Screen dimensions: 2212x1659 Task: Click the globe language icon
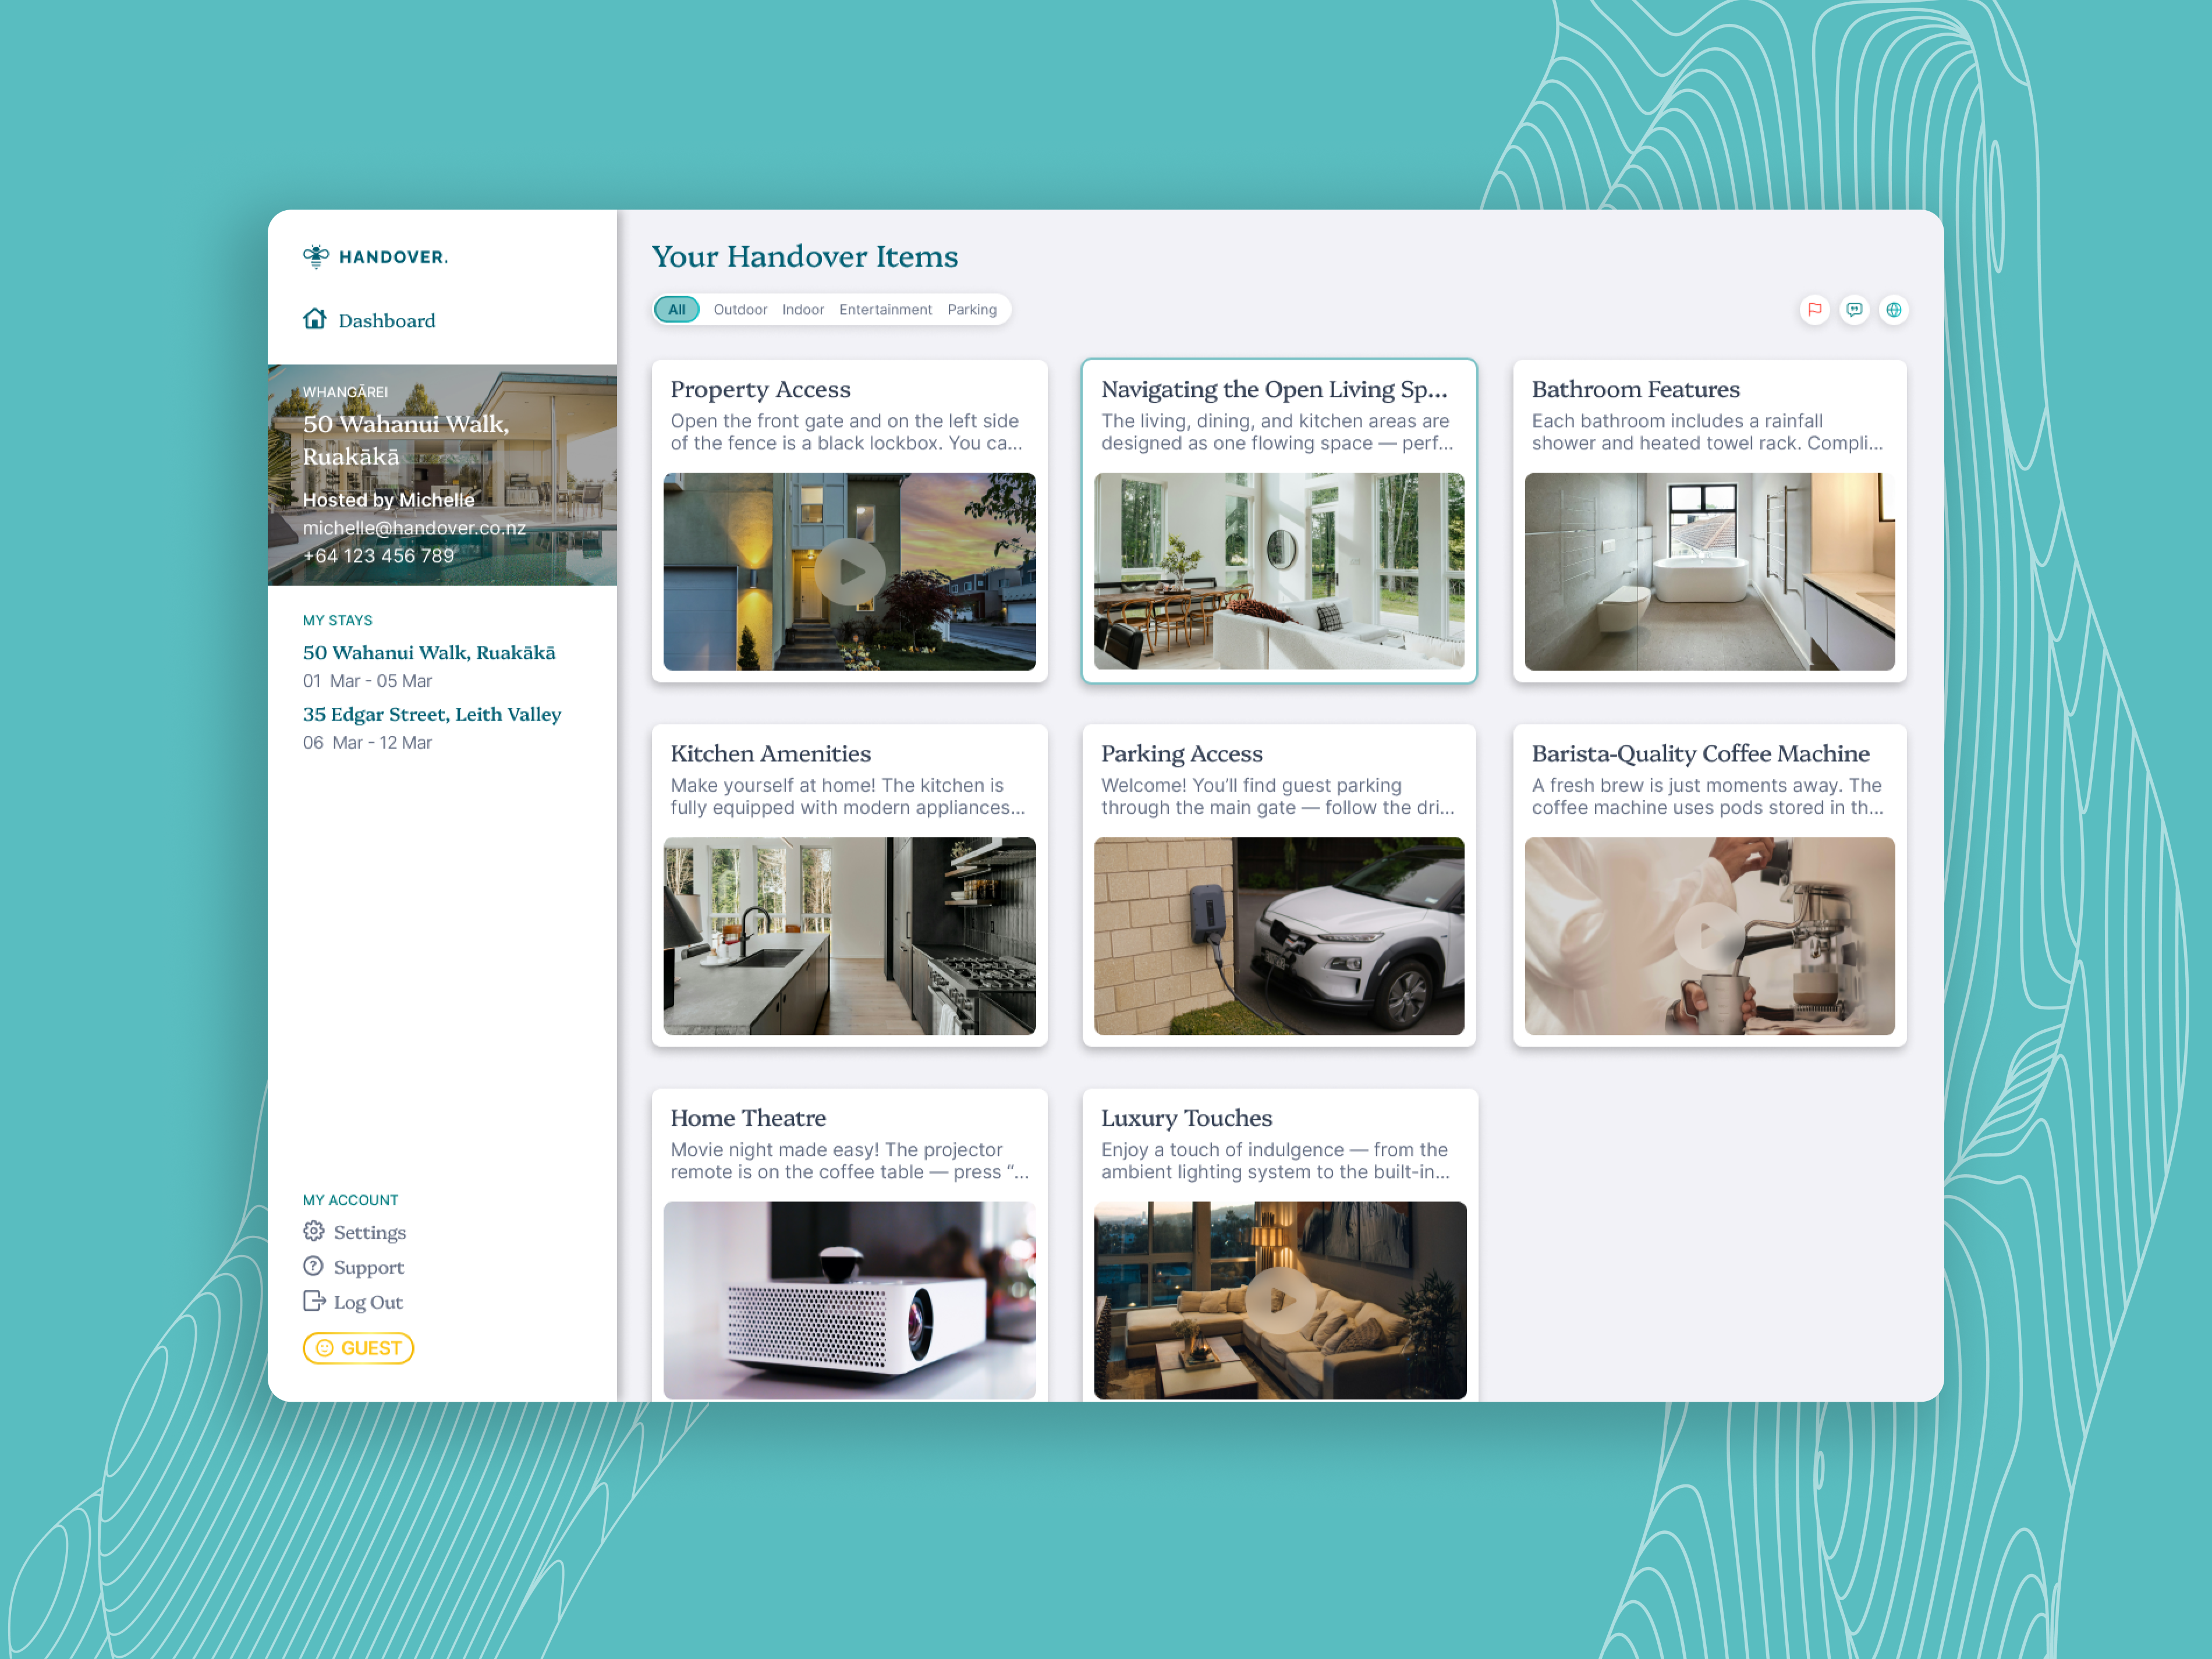[1894, 310]
